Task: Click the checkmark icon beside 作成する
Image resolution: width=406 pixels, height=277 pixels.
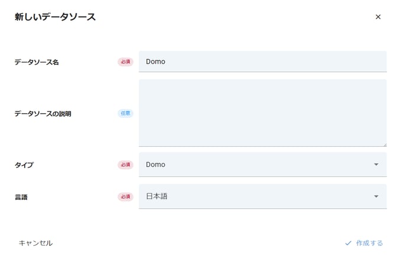Action: pyautogui.click(x=348, y=243)
